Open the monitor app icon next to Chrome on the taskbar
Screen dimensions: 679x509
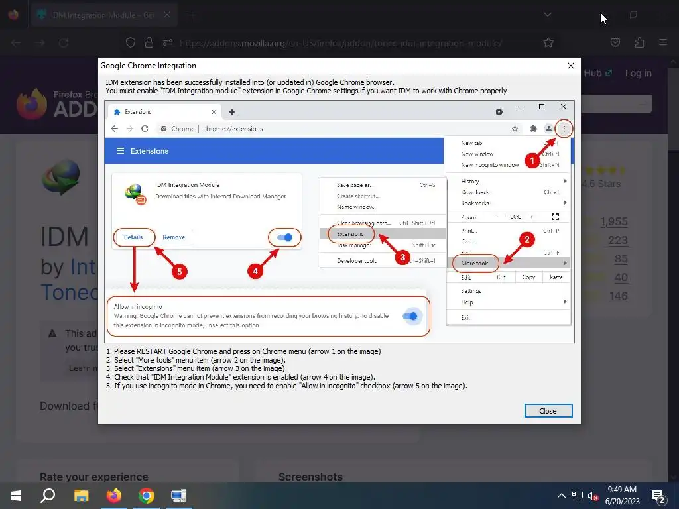179,496
